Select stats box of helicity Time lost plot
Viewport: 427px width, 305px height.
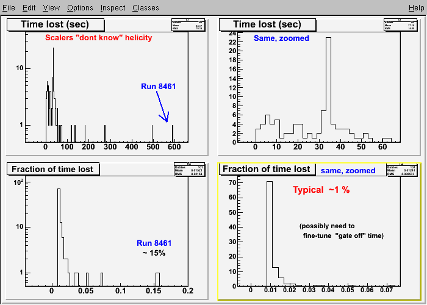pos(188,24)
